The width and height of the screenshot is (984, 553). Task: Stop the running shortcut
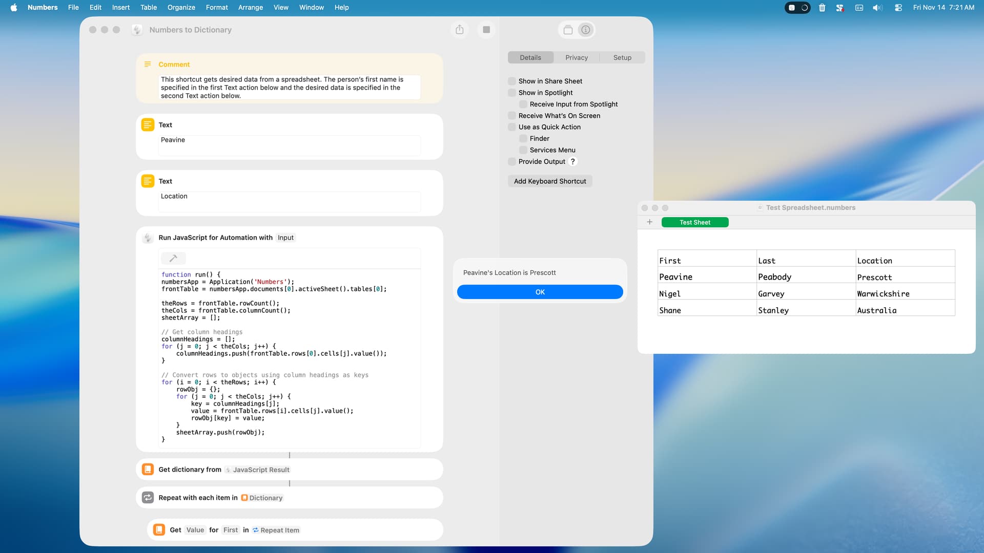coord(486,30)
